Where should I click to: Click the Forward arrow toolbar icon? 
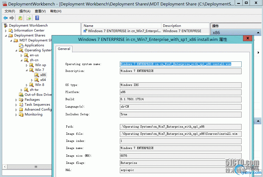coord(12,18)
